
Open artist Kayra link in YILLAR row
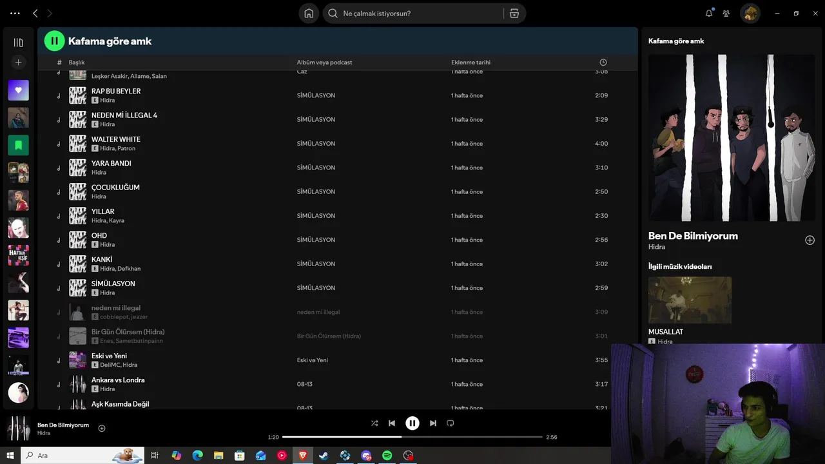(116, 220)
